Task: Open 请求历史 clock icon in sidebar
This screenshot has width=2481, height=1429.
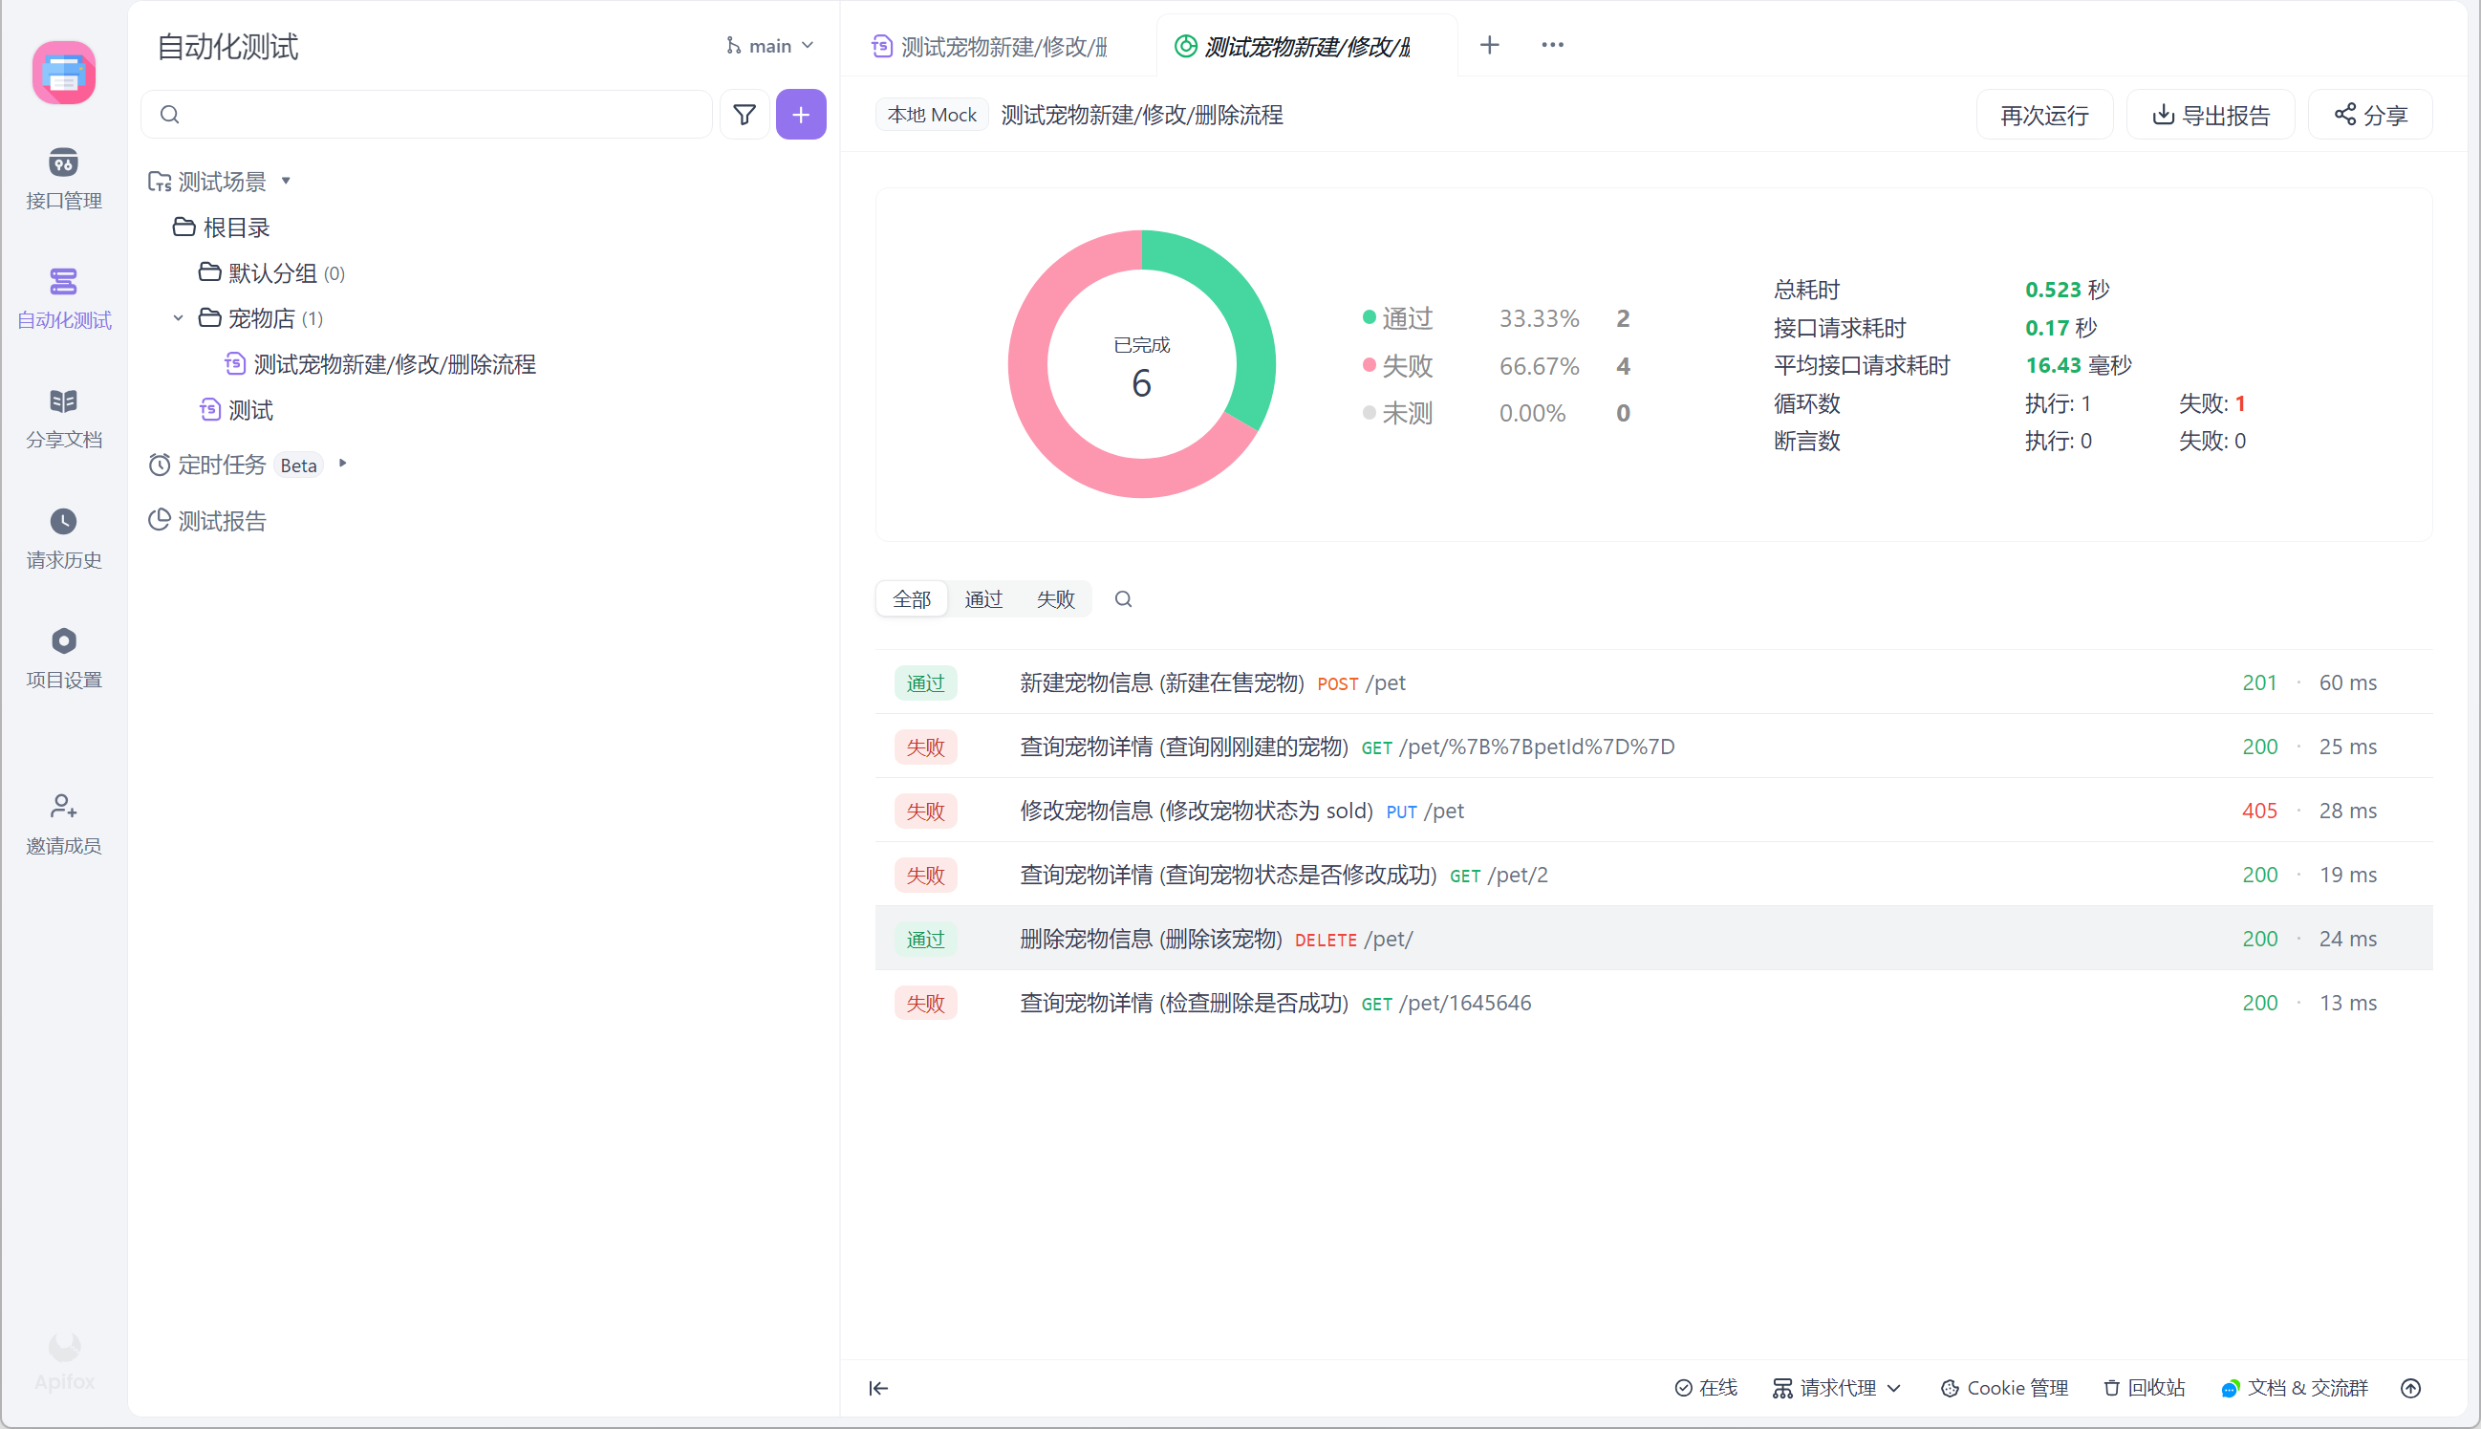Action: 64,521
